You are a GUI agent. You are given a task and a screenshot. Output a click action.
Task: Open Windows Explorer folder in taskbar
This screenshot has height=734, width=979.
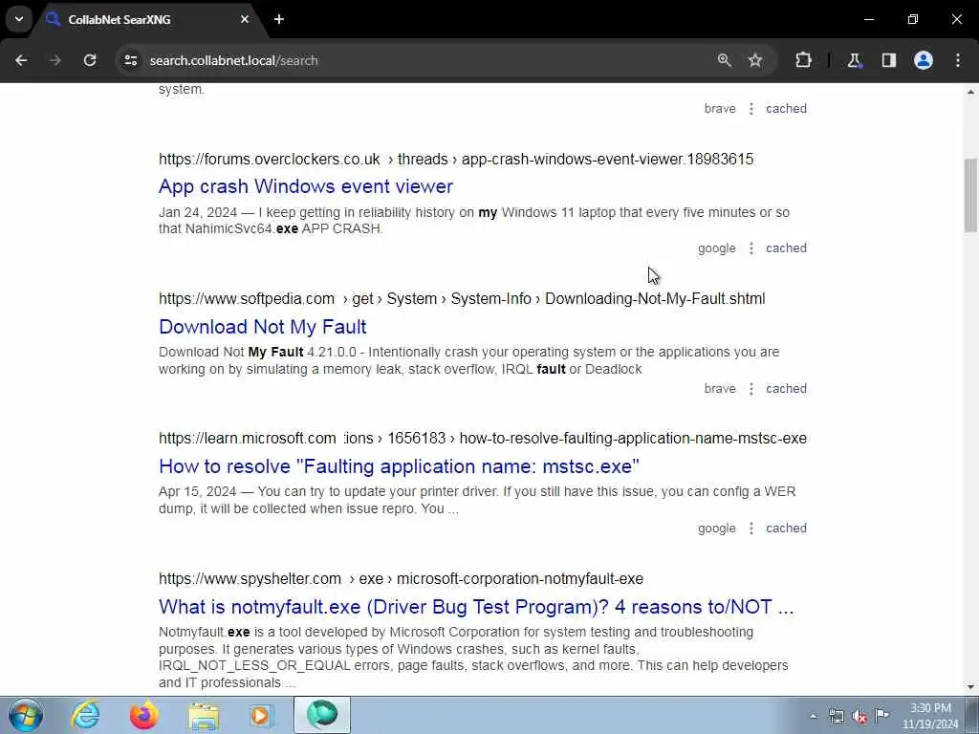coord(204,715)
